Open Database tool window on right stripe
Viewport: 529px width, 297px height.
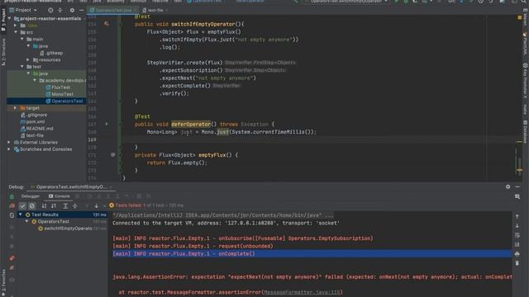coord(525,131)
